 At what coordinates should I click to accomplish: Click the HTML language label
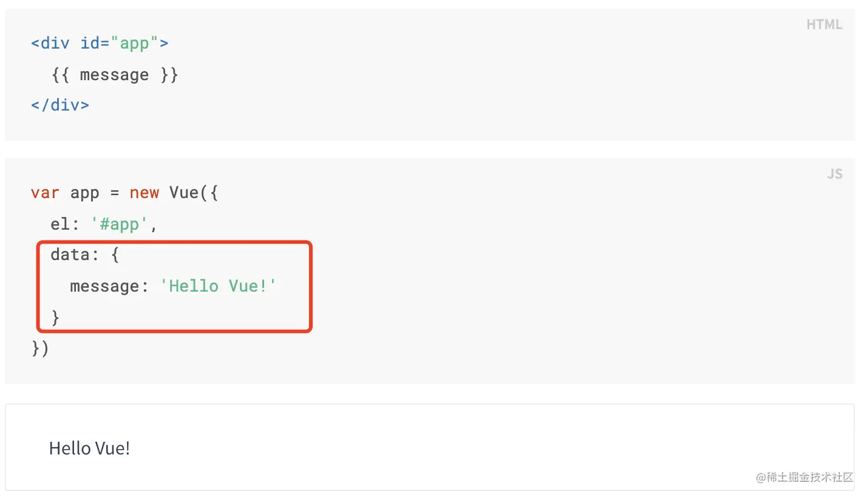[x=824, y=24]
